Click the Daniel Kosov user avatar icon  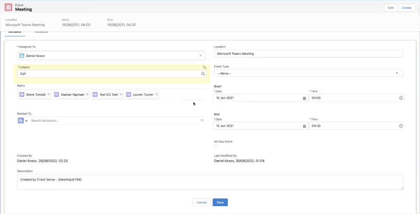tap(22, 56)
